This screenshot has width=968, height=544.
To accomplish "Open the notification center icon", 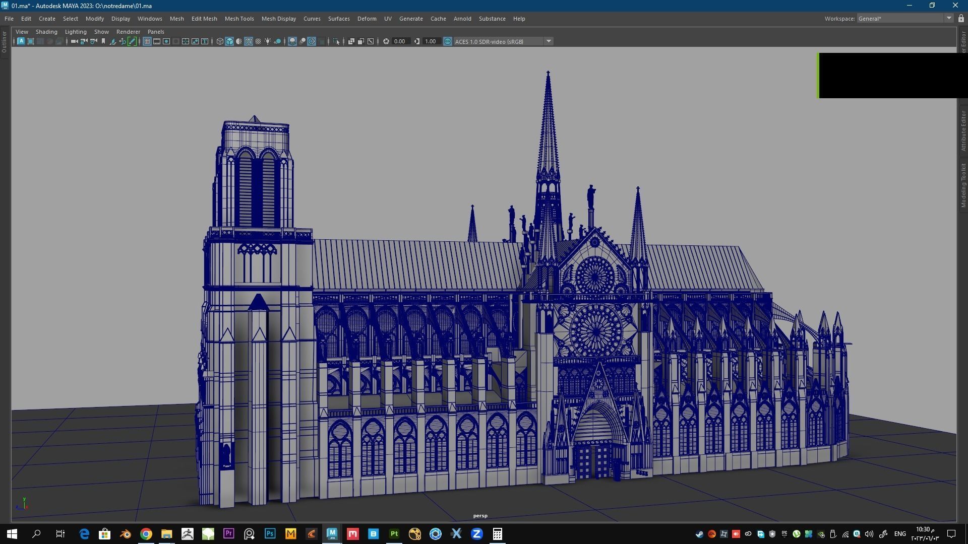I will tap(951, 534).
